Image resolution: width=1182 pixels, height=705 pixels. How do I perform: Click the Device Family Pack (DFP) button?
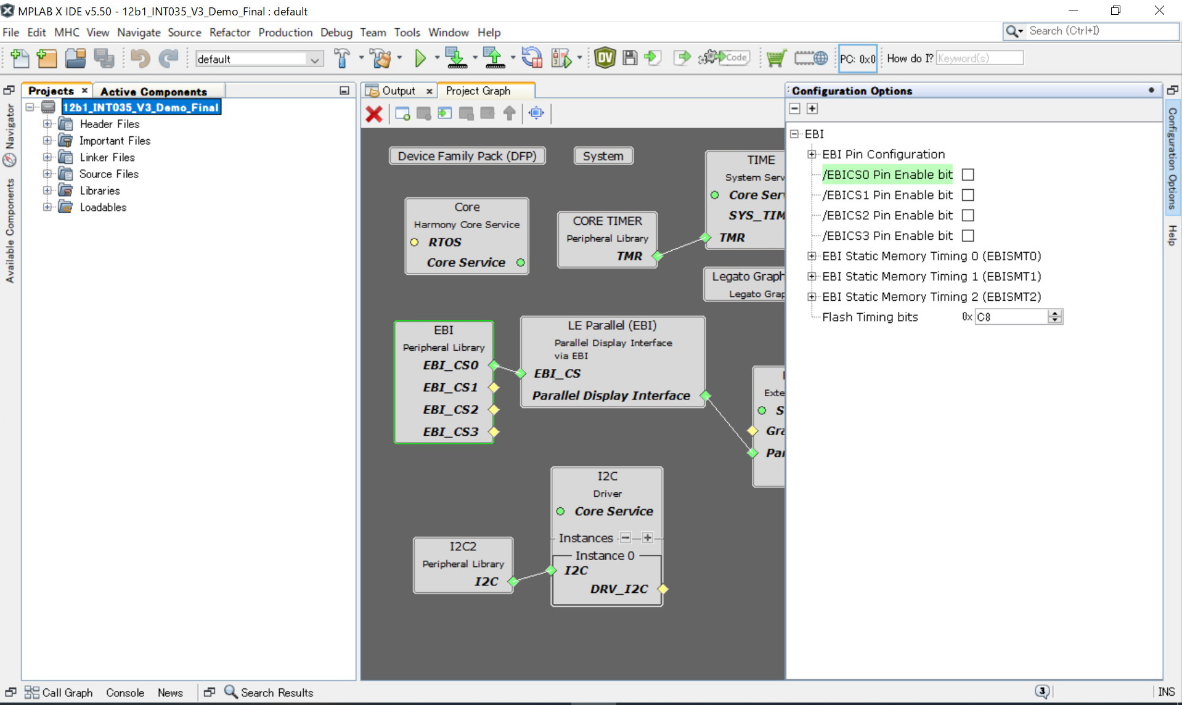click(467, 156)
